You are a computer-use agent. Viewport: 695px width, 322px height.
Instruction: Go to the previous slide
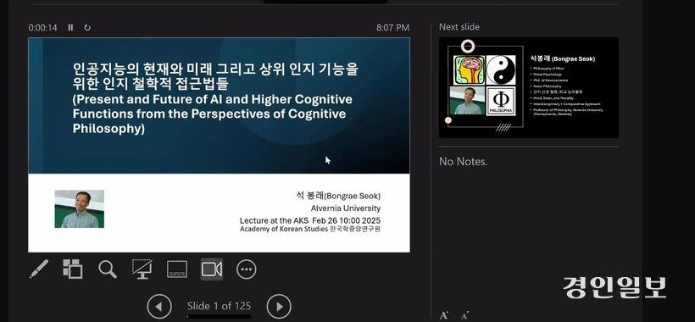[159, 306]
